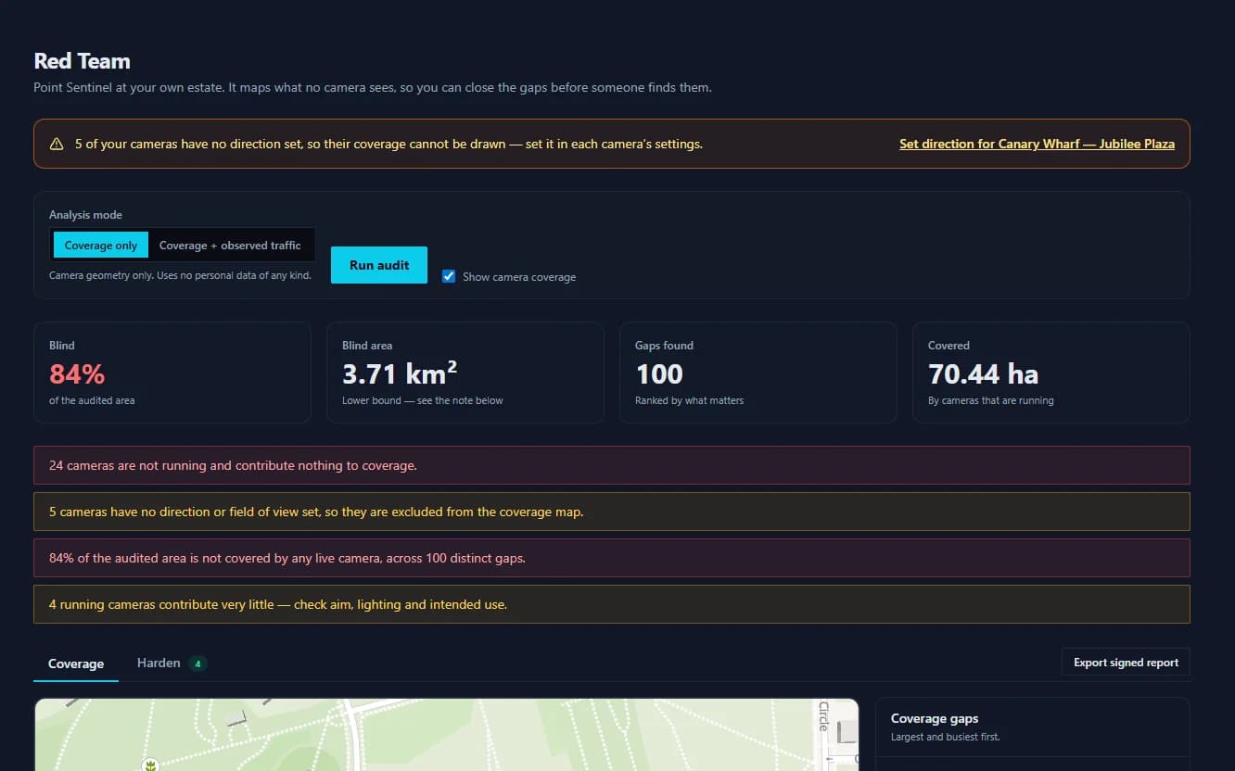Open Set direction for Canary Wharf link
Image resolution: width=1235 pixels, height=771 pixels.
[1037, 144]
